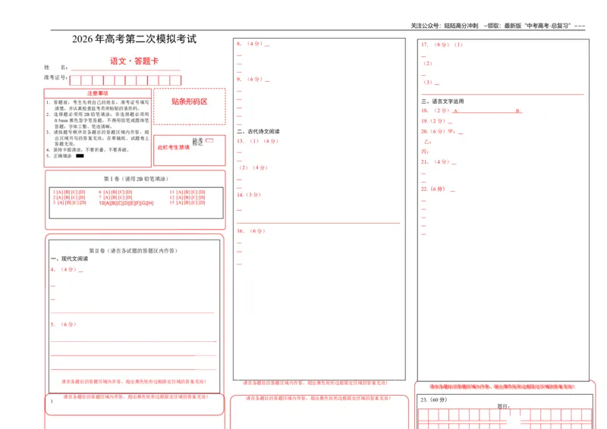Click the 三、语言文字运用 section heading
607x429 pixels.
click(x=442, y=102)
